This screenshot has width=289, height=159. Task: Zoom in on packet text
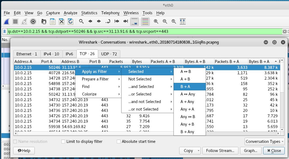pos(156,22)
